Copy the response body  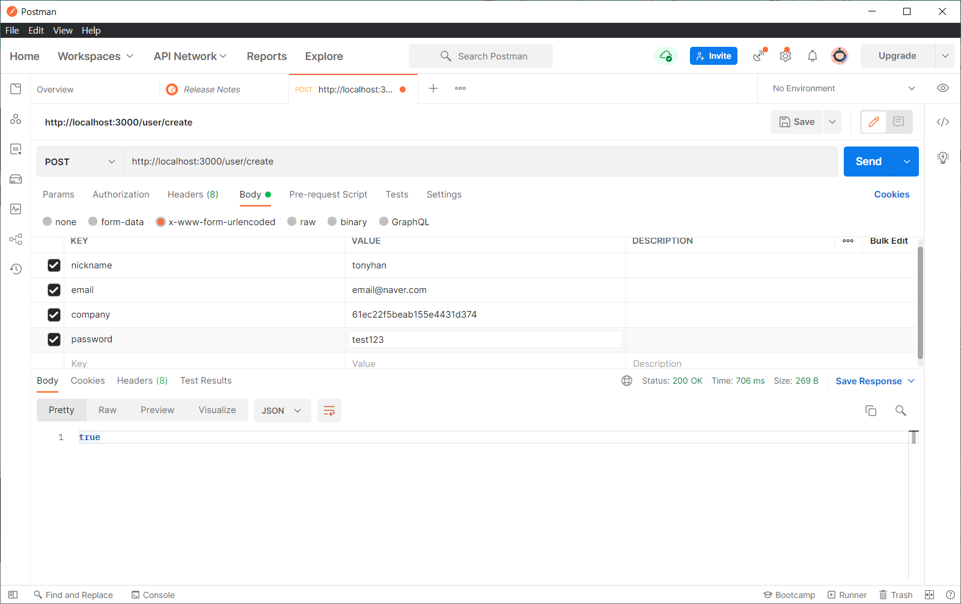(871, 411)
